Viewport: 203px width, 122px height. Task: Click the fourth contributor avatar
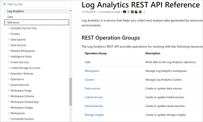(136, 12)
